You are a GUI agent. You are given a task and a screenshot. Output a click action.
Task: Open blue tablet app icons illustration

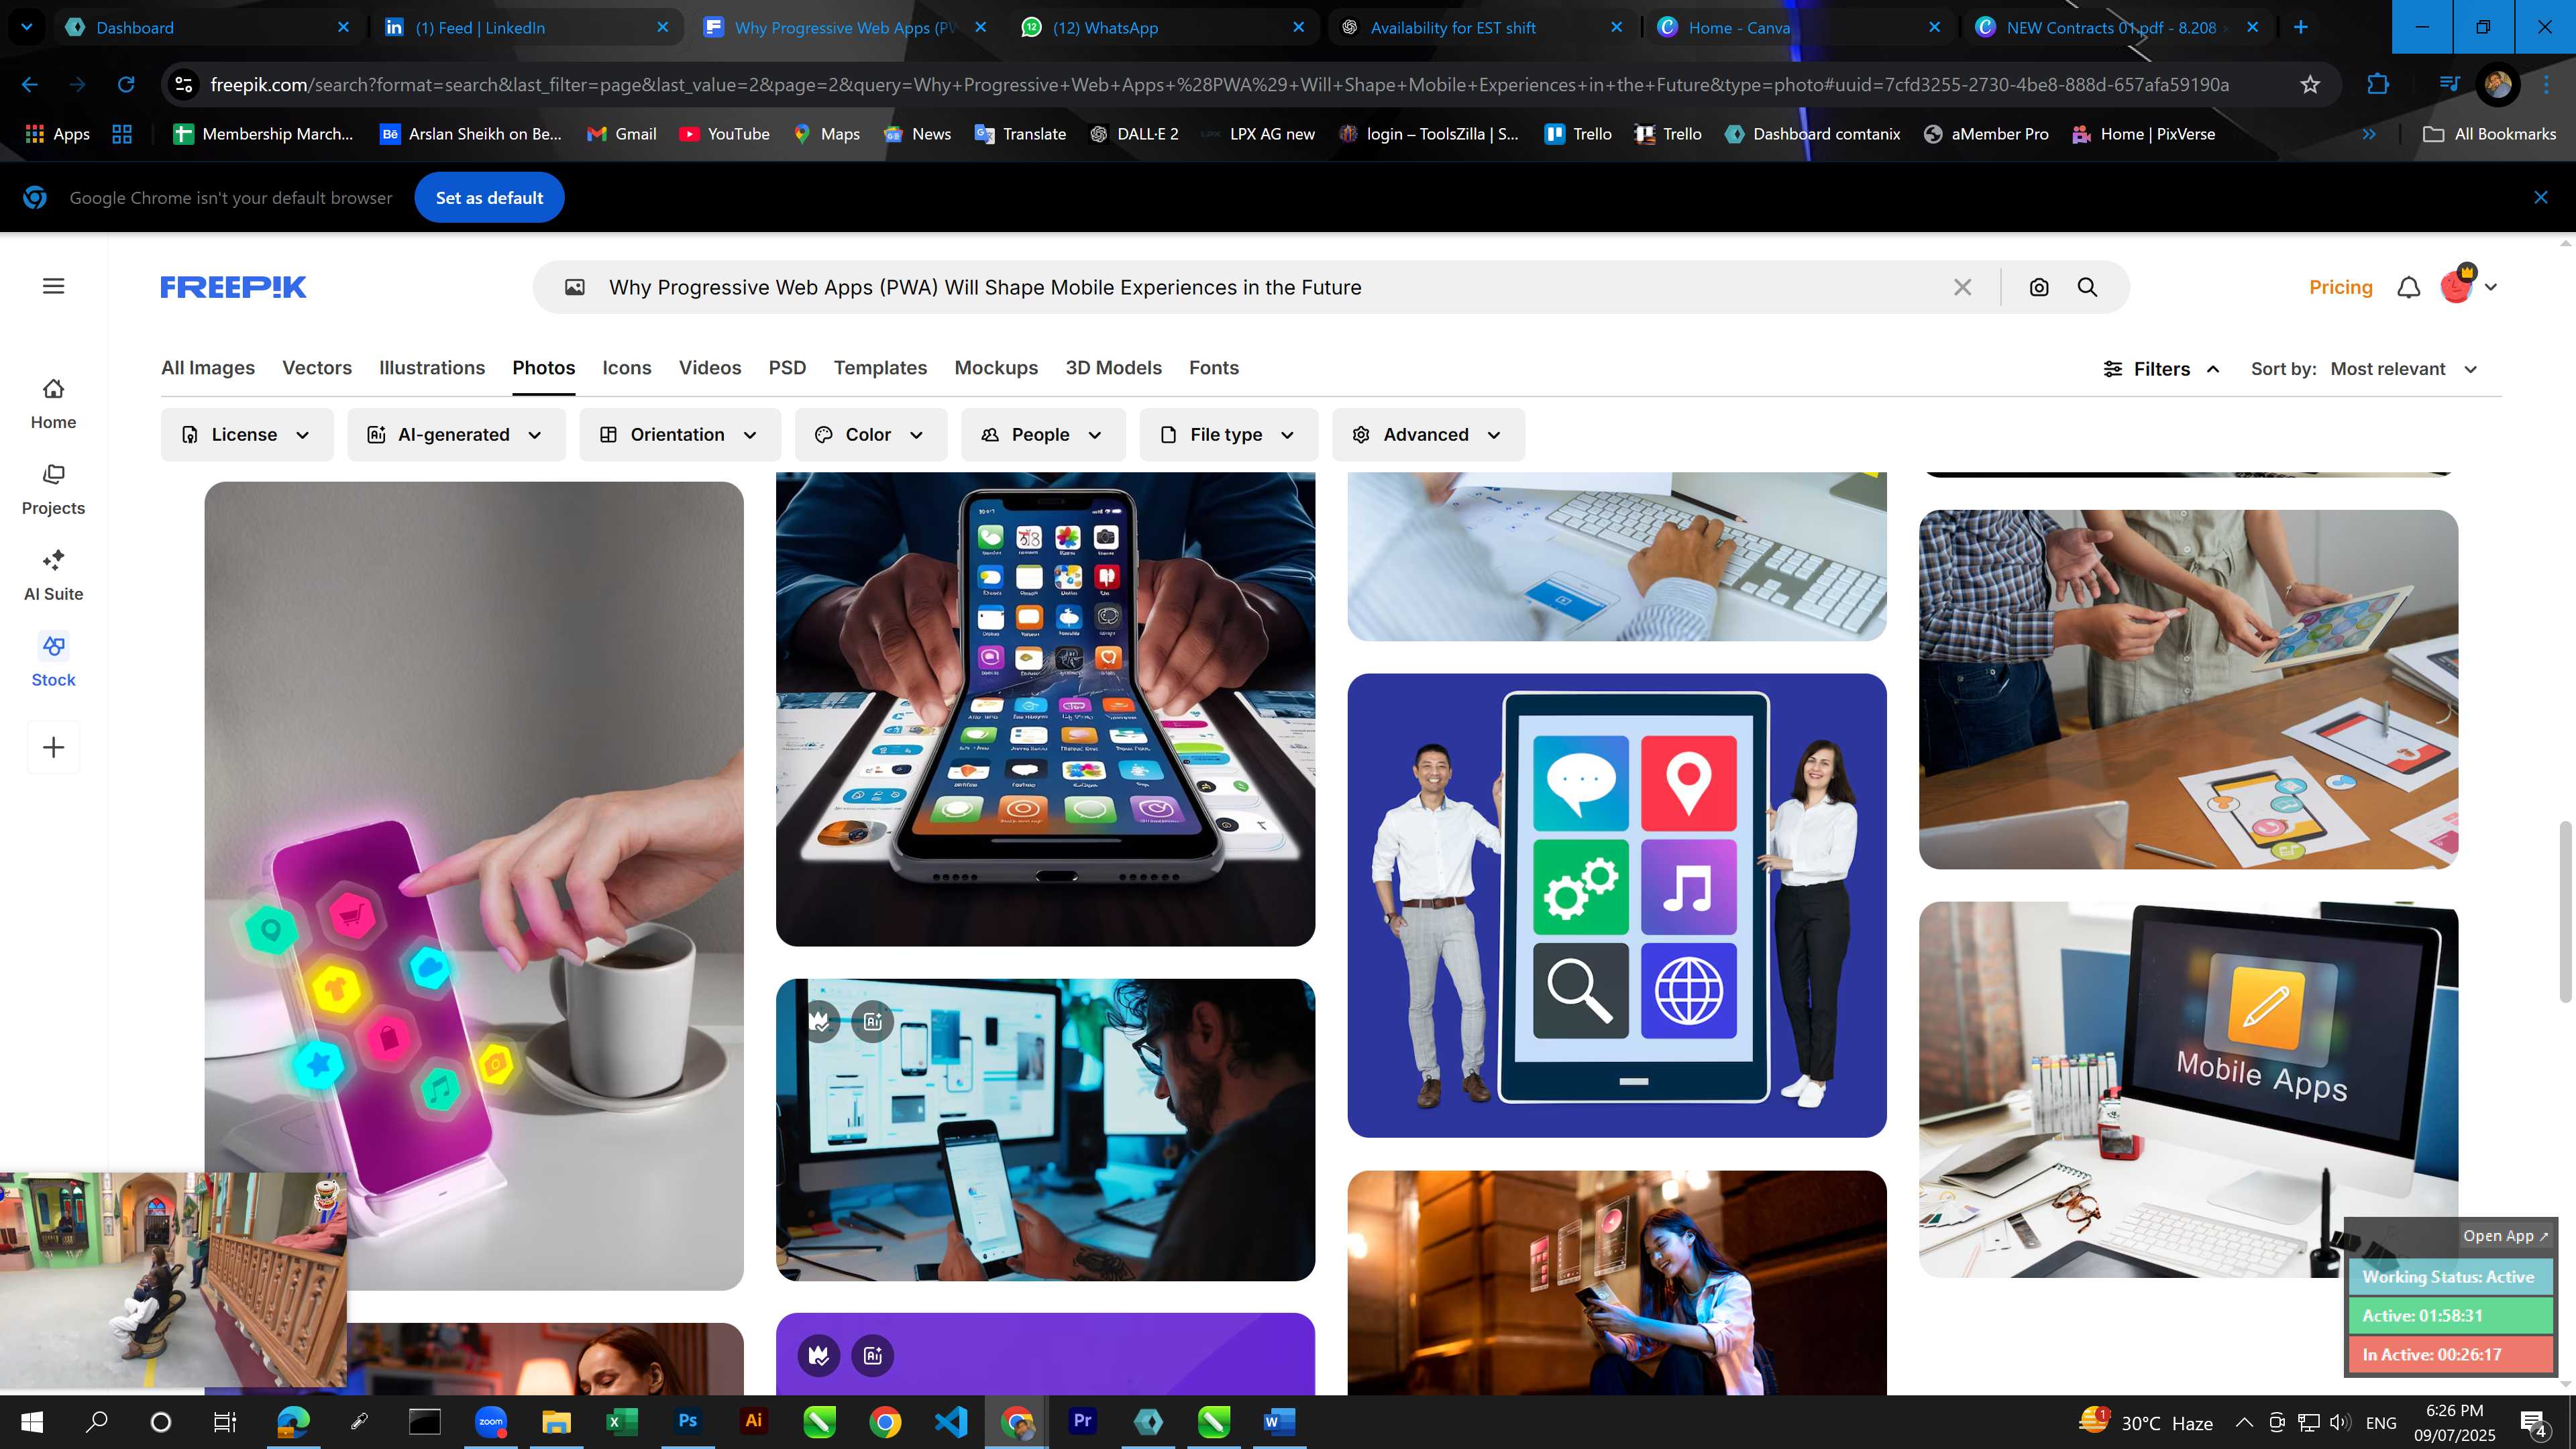point(1616,904)
